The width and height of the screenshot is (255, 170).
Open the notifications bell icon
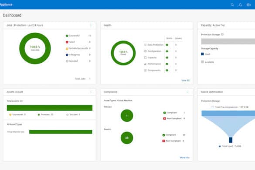click(240, 5)
